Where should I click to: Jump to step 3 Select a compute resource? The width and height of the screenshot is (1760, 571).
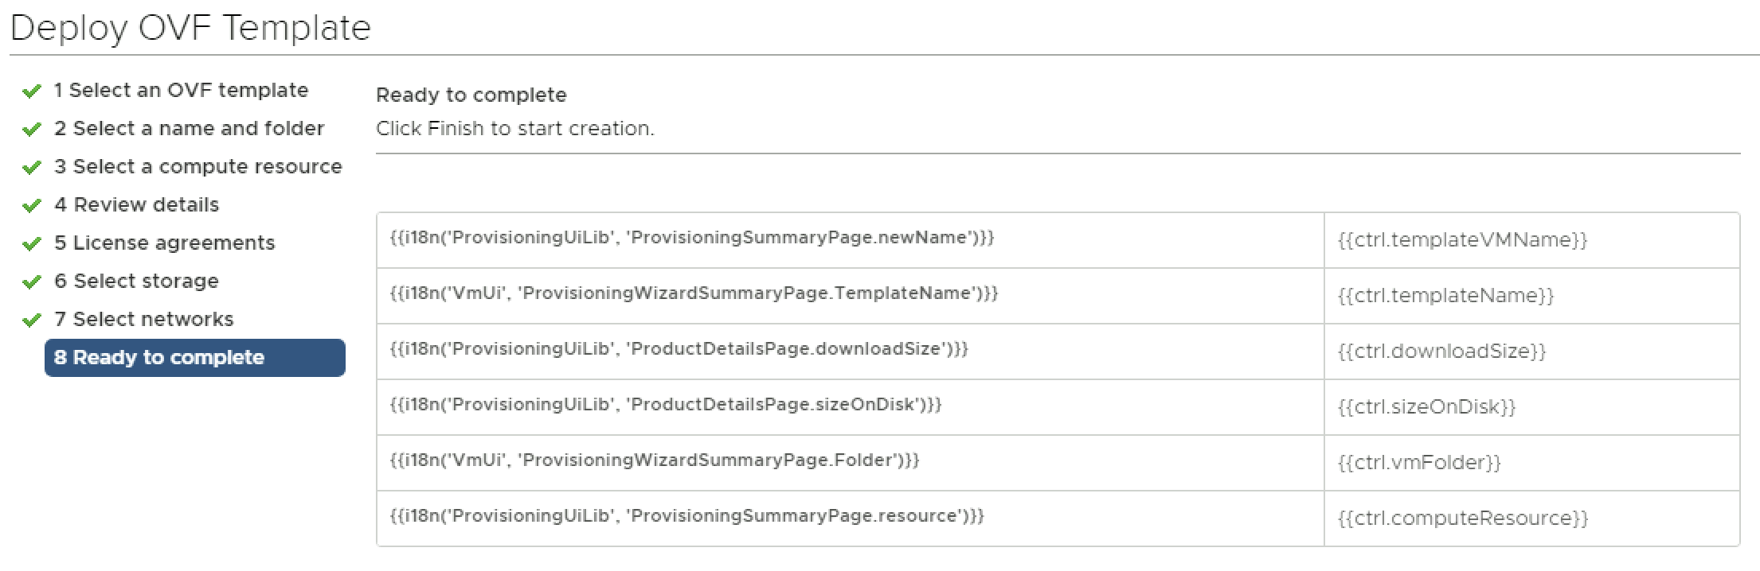(x=198, y=167)
